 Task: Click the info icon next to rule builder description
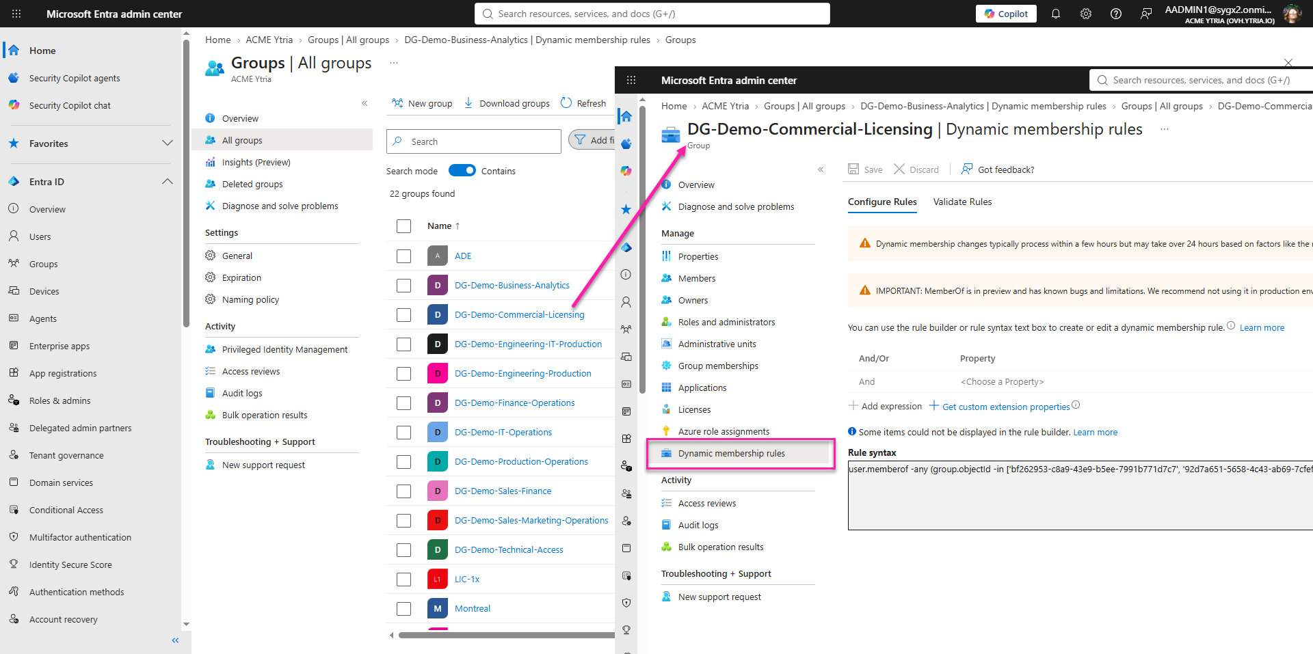tap(1231, 326)
